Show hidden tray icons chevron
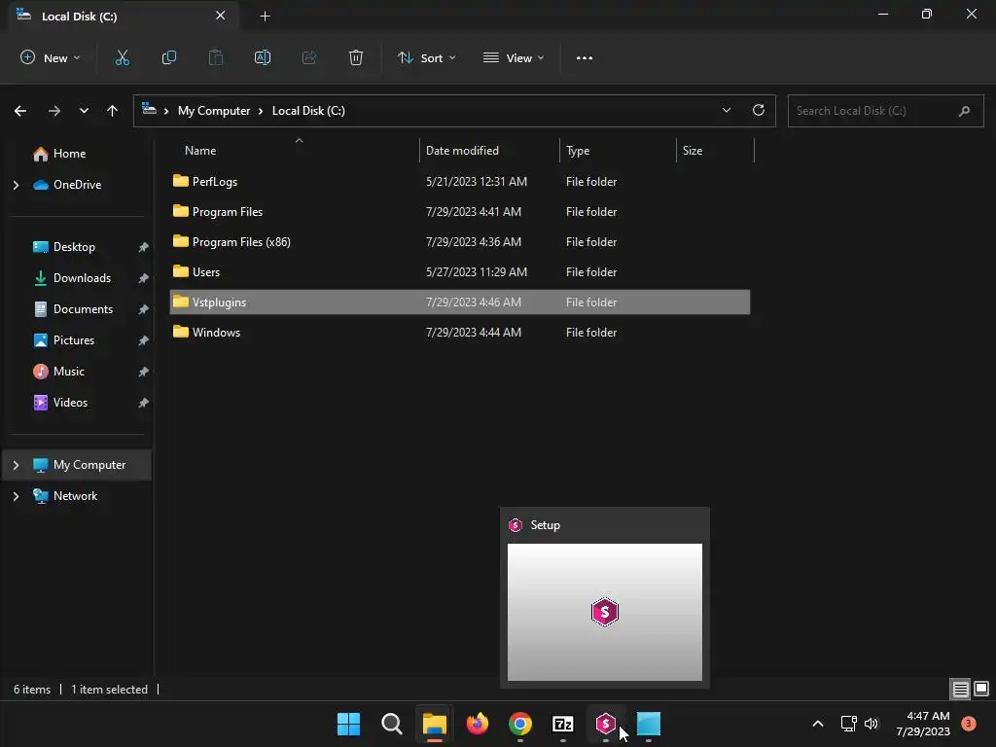This screenshot has height=747, width=996. click(818, 724)
